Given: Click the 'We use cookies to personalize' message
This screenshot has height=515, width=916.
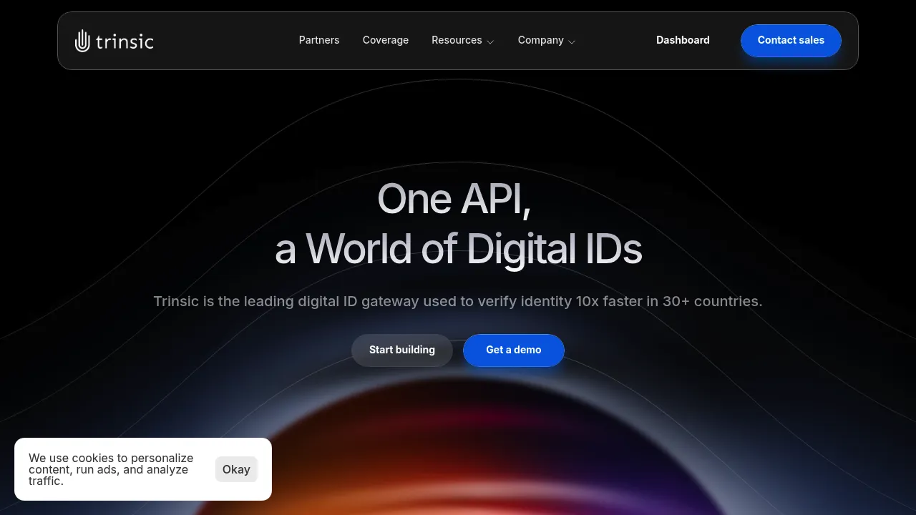Looking at the screenshot, I should [x=111, y=469].
